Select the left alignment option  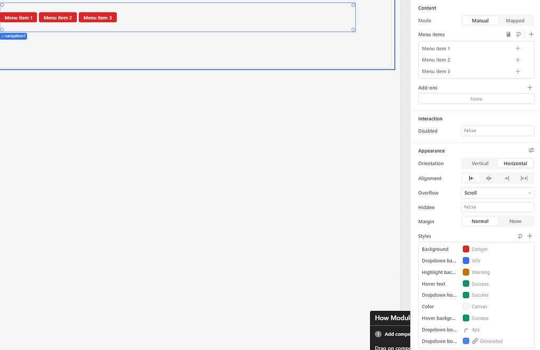471,178
